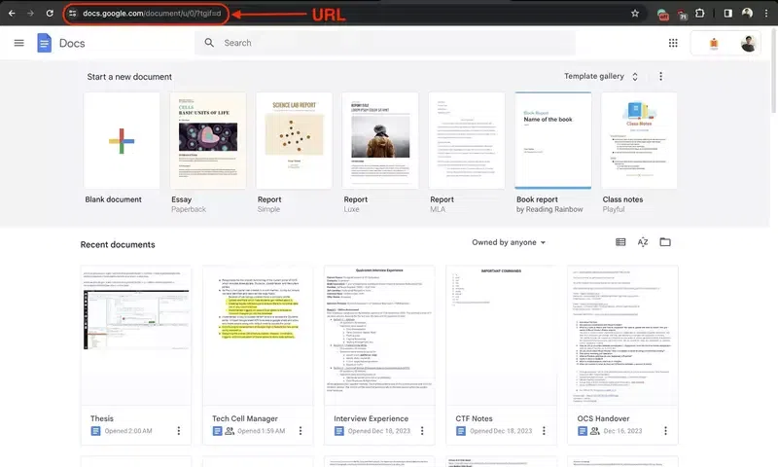Open Chrome's three-dot menu
Viewport: 778px width, 467px height.
(x=766, y=14)
